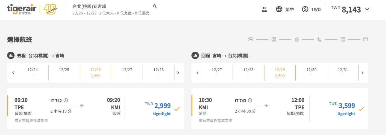Open flight IT 742 info icon
This screenshot has height=135, width=386.
66,101
